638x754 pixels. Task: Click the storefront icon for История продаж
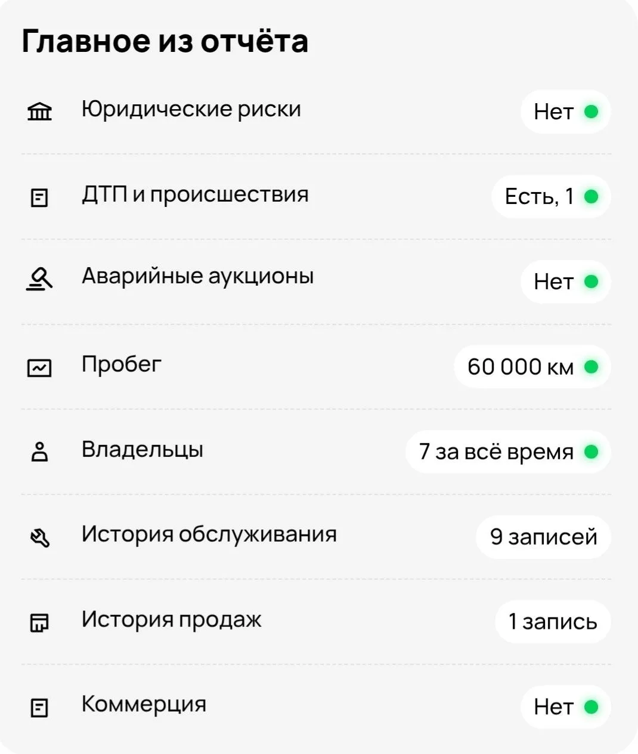pos(39,622)
